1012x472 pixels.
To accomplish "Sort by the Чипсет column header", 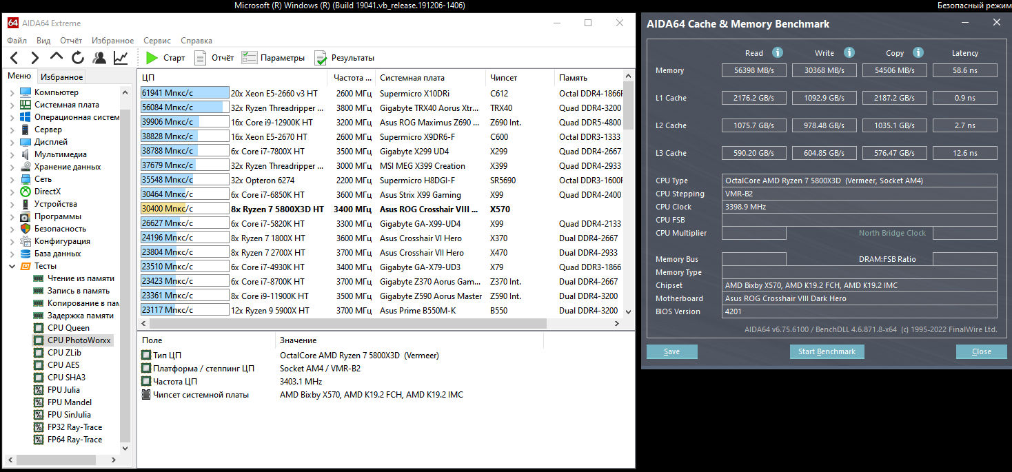I will (x=520, y=78).
